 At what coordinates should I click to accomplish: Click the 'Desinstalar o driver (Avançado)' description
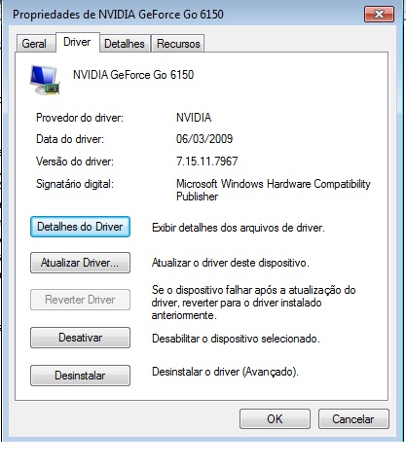[225, 372]
